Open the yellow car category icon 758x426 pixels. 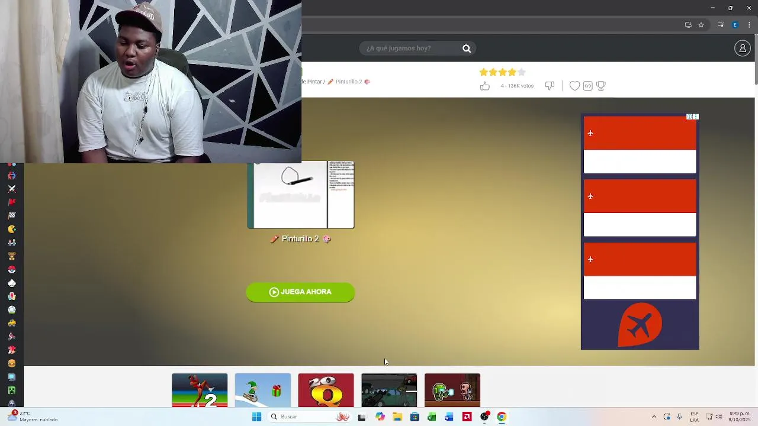click(12, 323)
